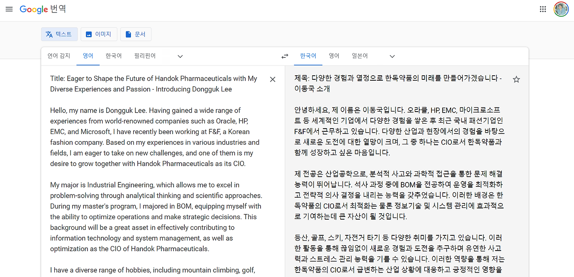Switch to the 한국어 source tab

113,56
